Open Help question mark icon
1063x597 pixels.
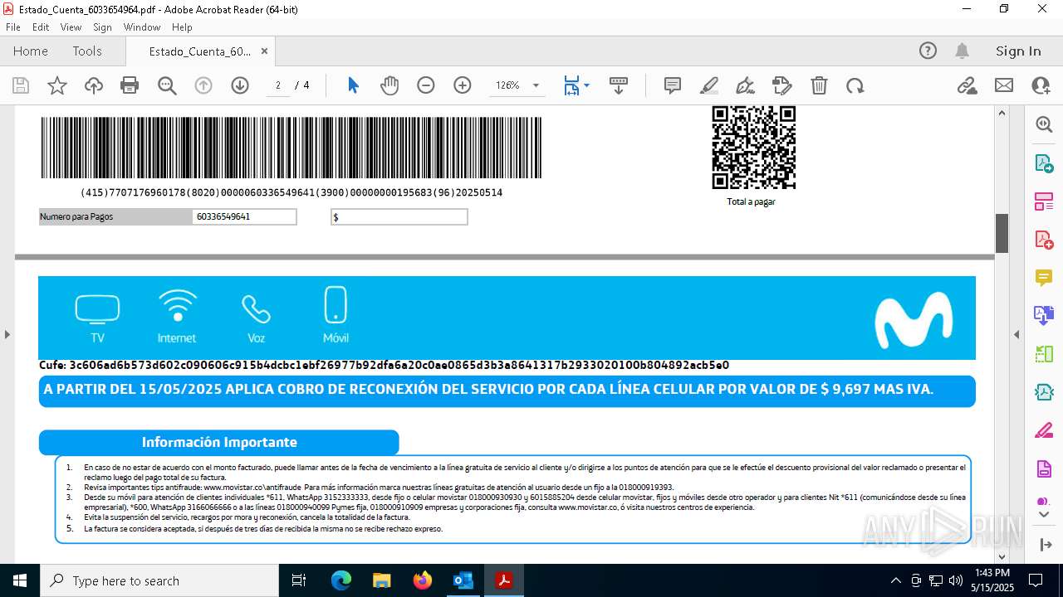click(x=928, y=51)
